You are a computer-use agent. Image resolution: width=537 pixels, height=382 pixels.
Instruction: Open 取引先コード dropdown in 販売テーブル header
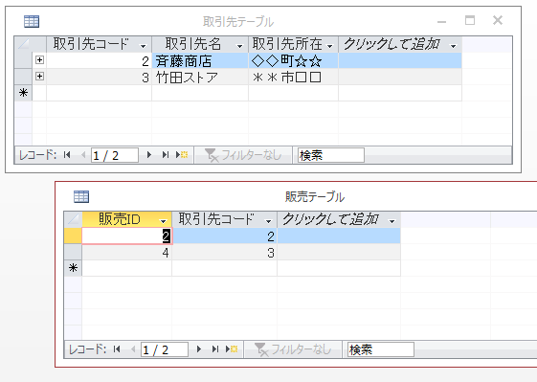(268, 221)
